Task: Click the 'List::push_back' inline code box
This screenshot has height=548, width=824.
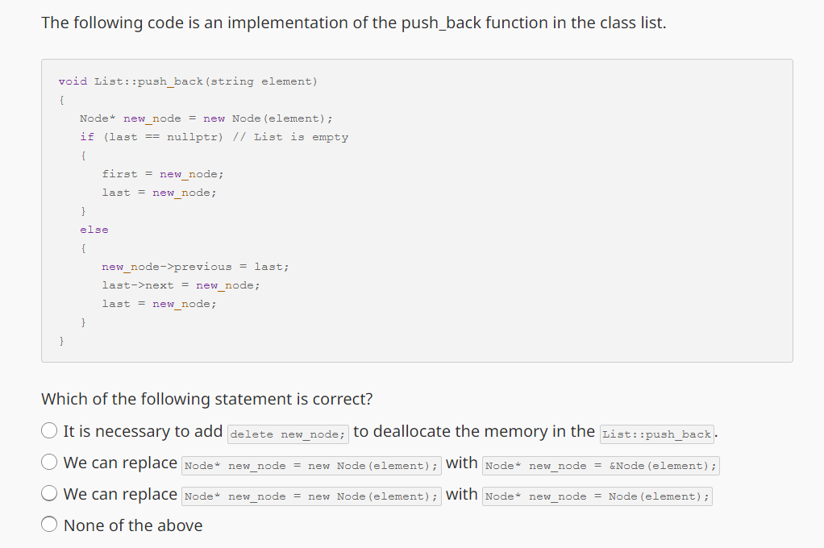Action: pos(656,434)
